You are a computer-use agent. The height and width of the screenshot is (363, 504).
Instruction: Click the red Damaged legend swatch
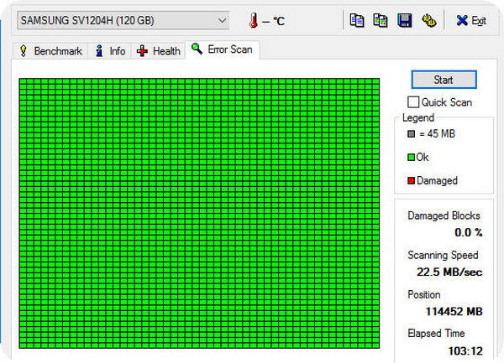pos(411,180)
